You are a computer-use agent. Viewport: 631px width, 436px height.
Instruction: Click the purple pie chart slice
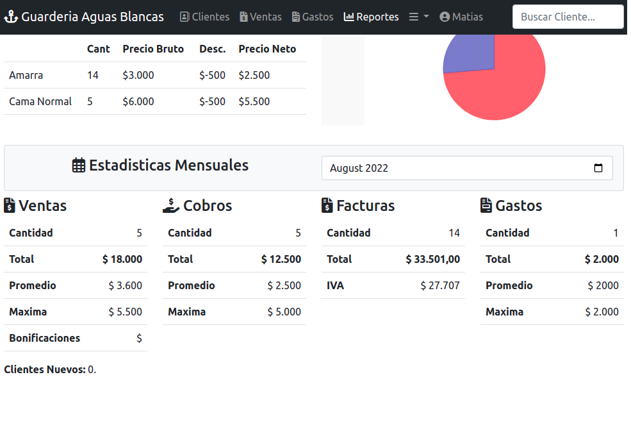[473, 55]
